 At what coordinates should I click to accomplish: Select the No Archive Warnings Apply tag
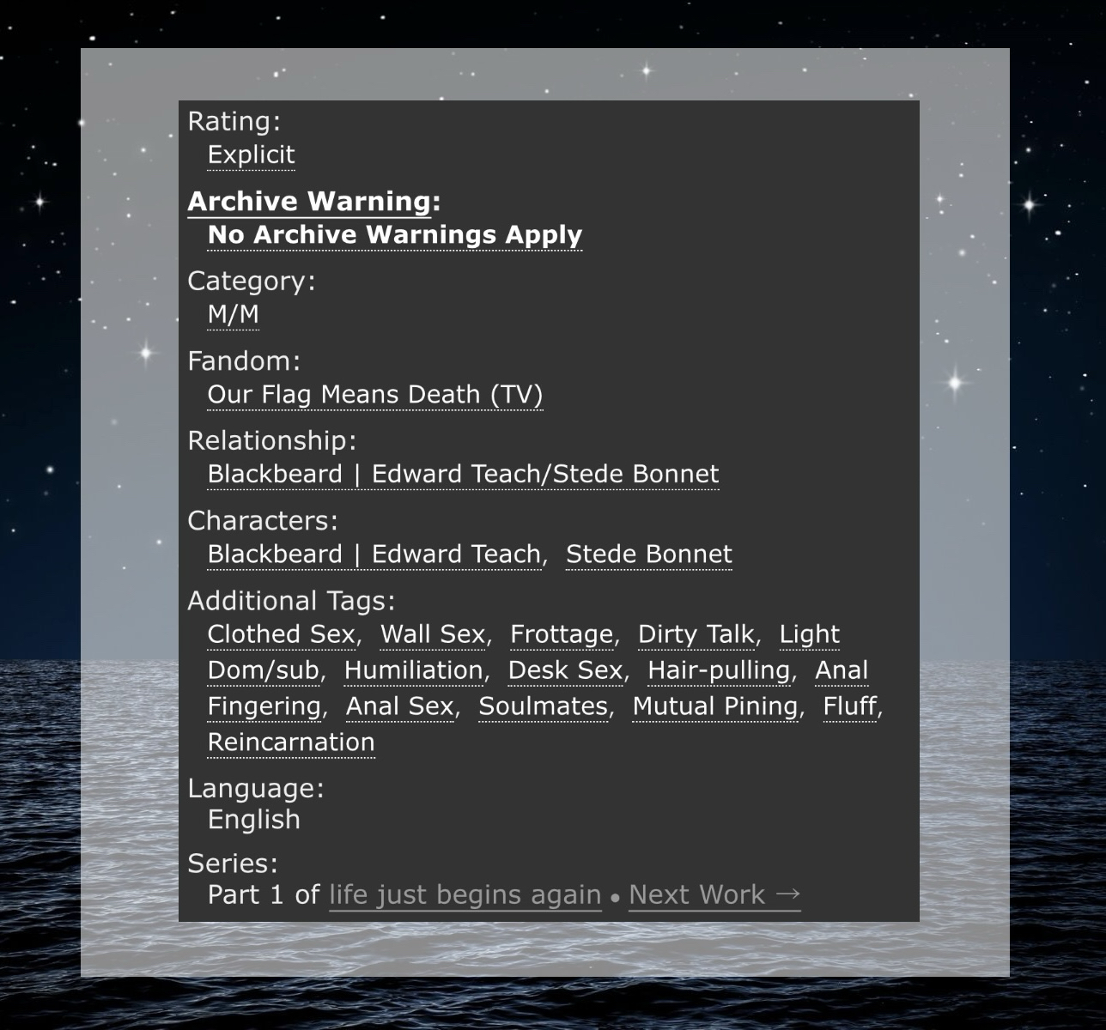[x=394, y=235]
